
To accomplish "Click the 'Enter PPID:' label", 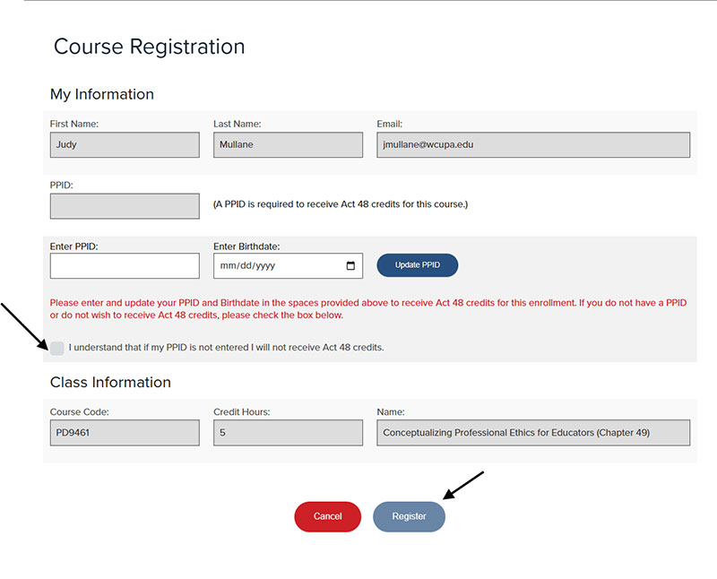I will coord(74,246).
